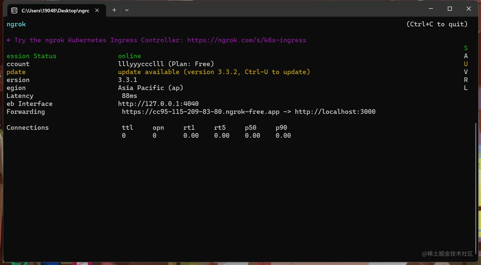Open the ngrok.com/s/k8s-ingress link
Viewport: 481px width, 265px height.
tap(247, 40)
